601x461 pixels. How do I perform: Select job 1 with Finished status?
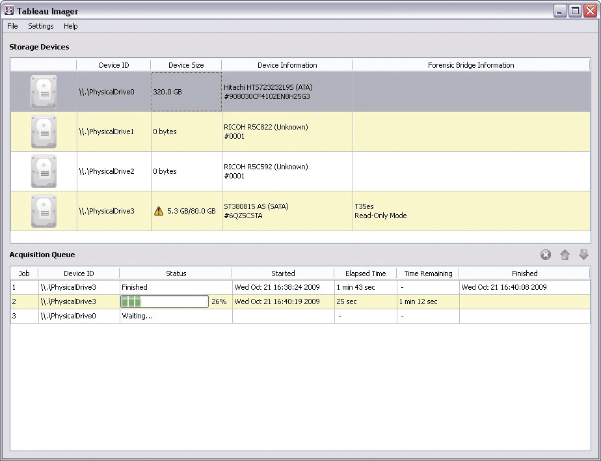(x=134, y=287)
